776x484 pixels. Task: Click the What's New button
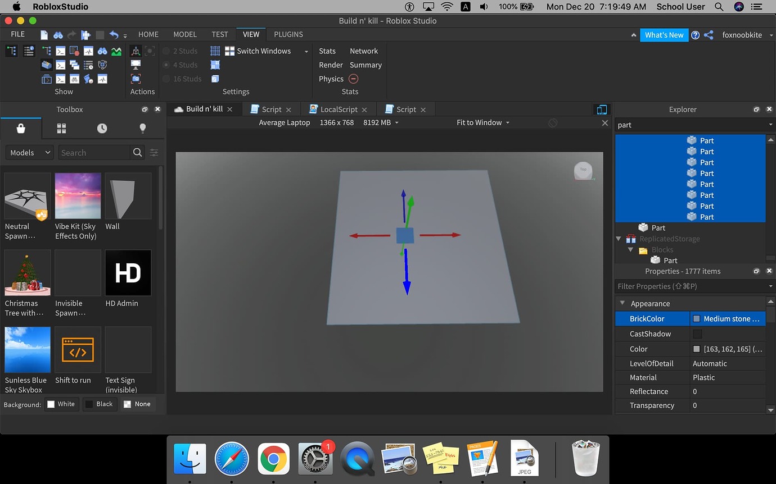(x=664, y=34)
